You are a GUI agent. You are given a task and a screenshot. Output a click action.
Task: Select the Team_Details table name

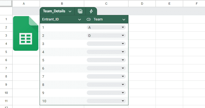[x=54, y=11]
